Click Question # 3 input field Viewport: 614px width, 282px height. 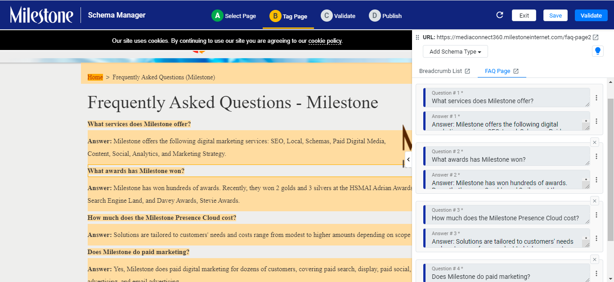(506, 214)
